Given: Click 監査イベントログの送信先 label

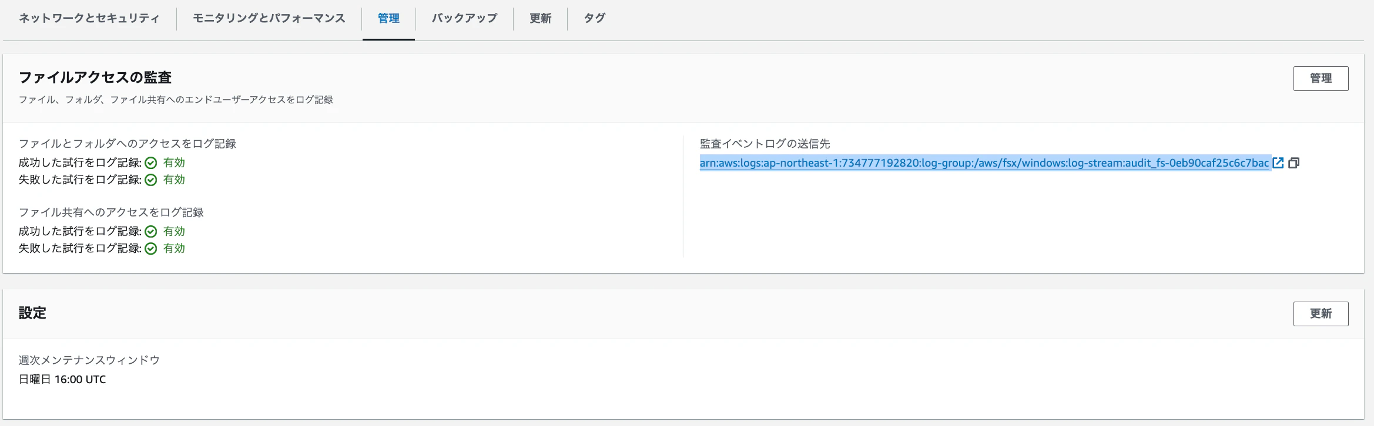Looking at the screenshot, I should [x=765, y=144].
